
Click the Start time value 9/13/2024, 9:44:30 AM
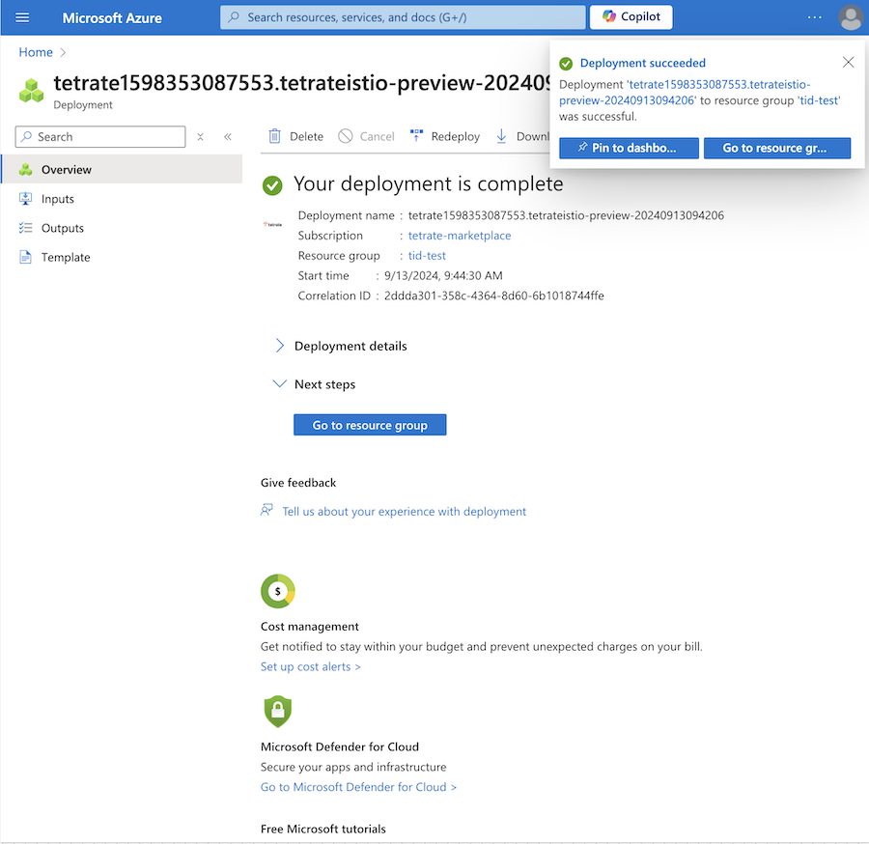pos(443,275)
